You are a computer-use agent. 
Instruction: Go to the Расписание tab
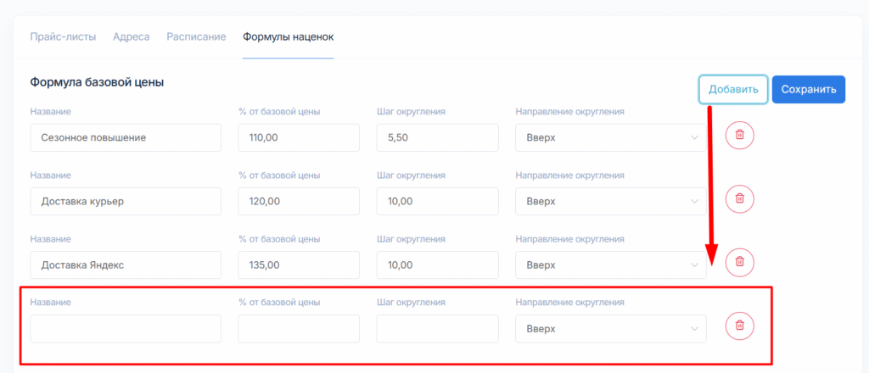[196, 36]
